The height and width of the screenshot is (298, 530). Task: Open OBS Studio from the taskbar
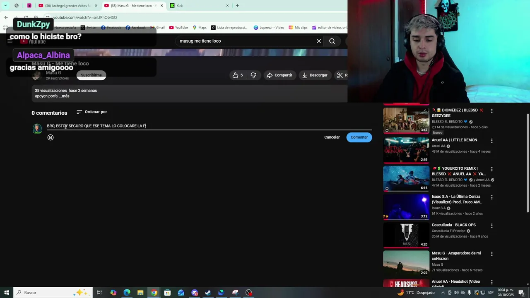[249, 293]
